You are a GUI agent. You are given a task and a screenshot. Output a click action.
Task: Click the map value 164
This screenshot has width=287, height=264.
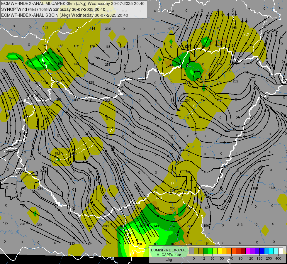(207, 243)
